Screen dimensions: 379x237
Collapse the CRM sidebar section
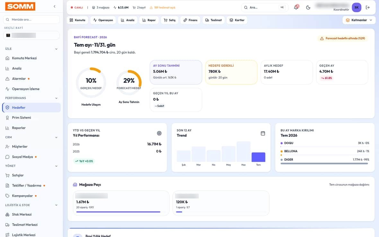click(56, 137)
